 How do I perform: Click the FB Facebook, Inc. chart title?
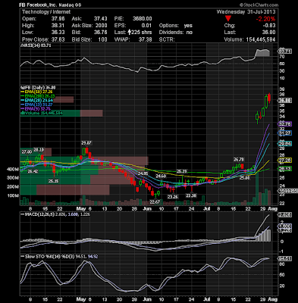pyautogui.click(x=51, y=5)
